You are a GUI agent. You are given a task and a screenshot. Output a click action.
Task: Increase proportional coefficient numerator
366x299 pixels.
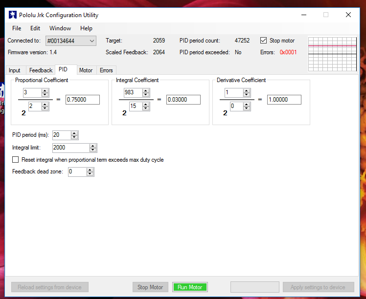(x=45, y=91)
